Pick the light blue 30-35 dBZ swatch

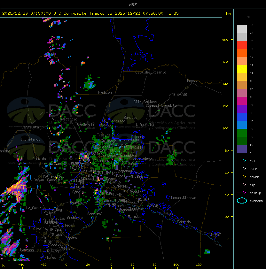(x=242, y=125)
